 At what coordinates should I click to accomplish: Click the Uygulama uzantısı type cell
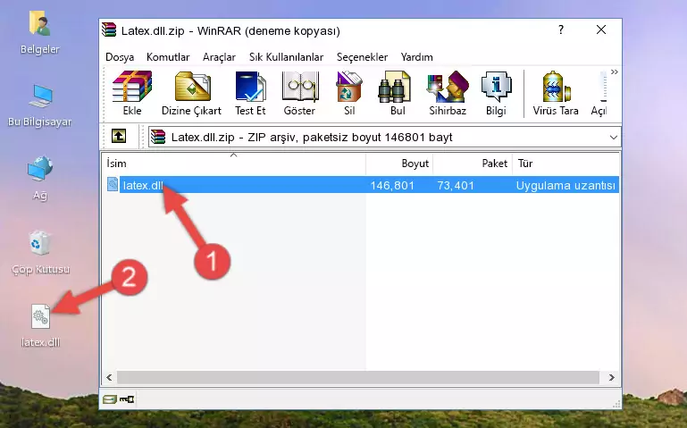click(566, 185)
